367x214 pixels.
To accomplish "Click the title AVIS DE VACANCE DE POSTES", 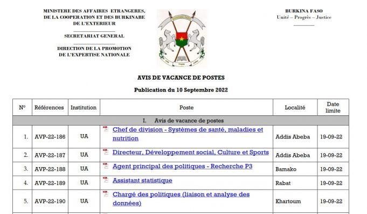I will [x=181, y=78].
